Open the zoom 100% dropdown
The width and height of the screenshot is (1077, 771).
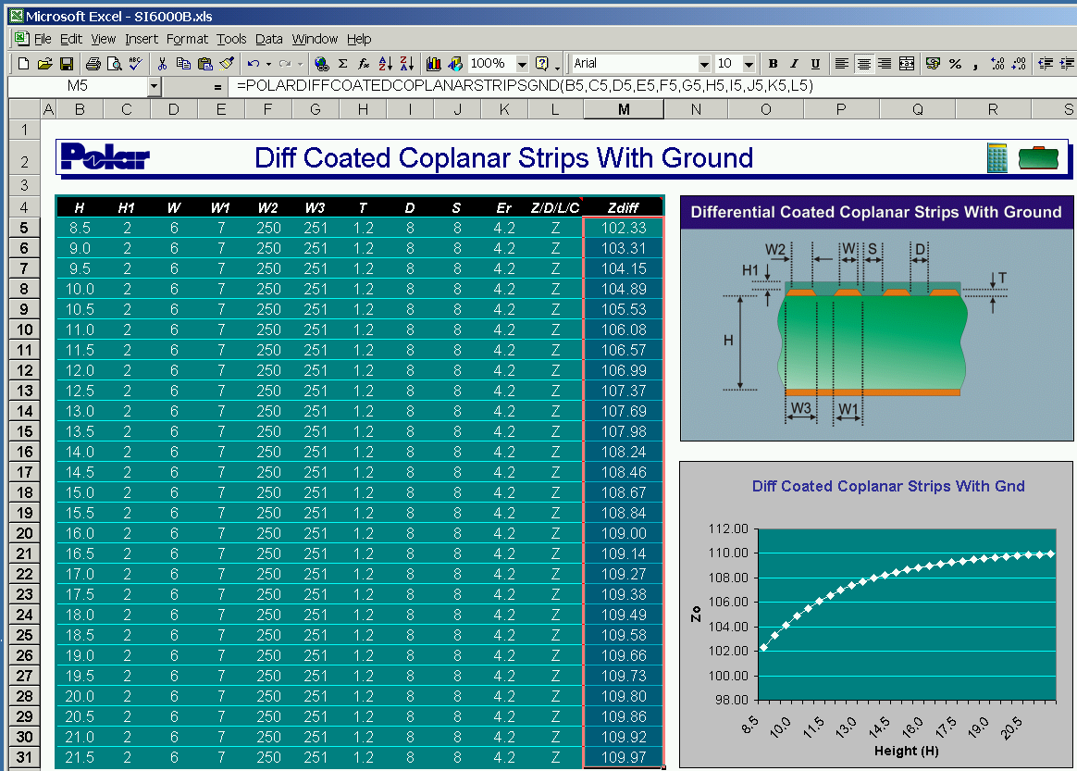tap(523, 64)
